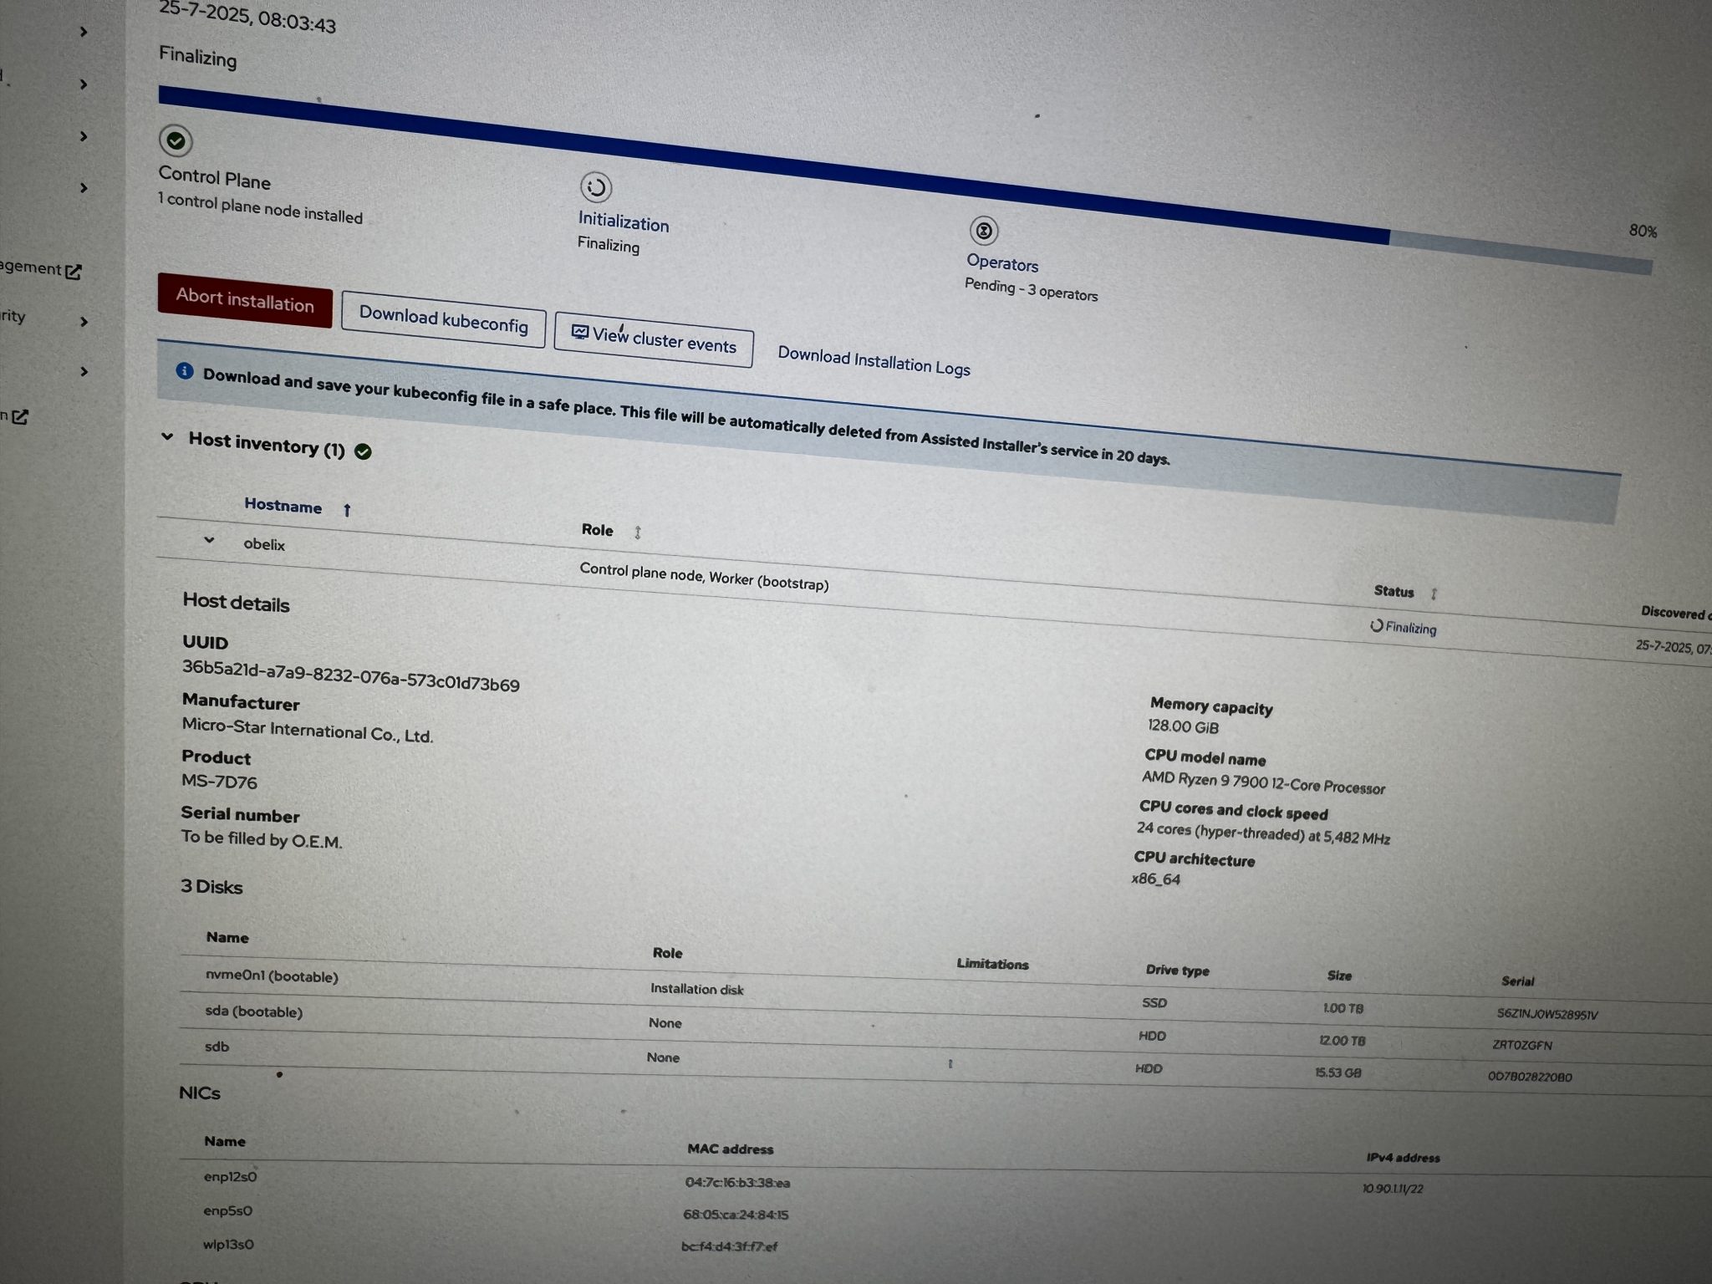Toggle Status column sort order
1712x1284 pixels.
(1434, 593)
